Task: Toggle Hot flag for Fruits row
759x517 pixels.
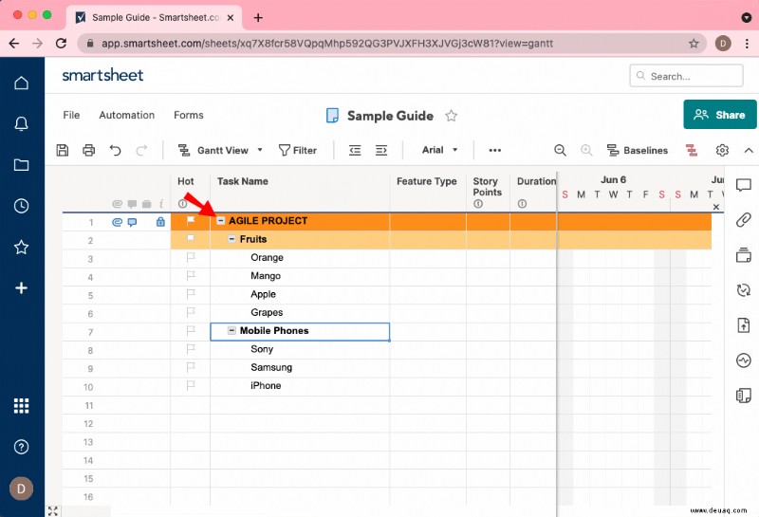Action: click(x=191, y=239)
